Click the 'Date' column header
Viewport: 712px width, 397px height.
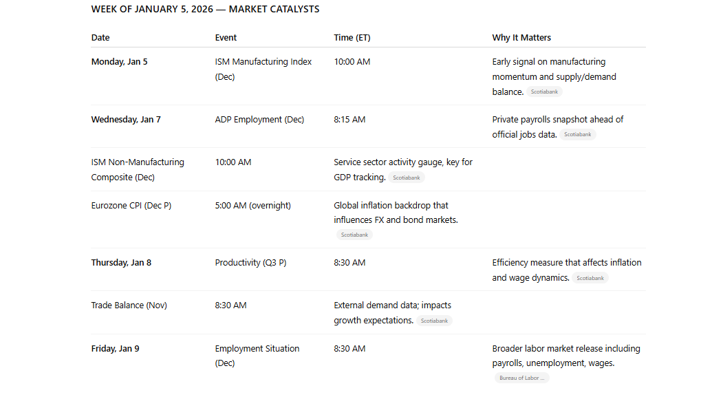coord(100,38)
